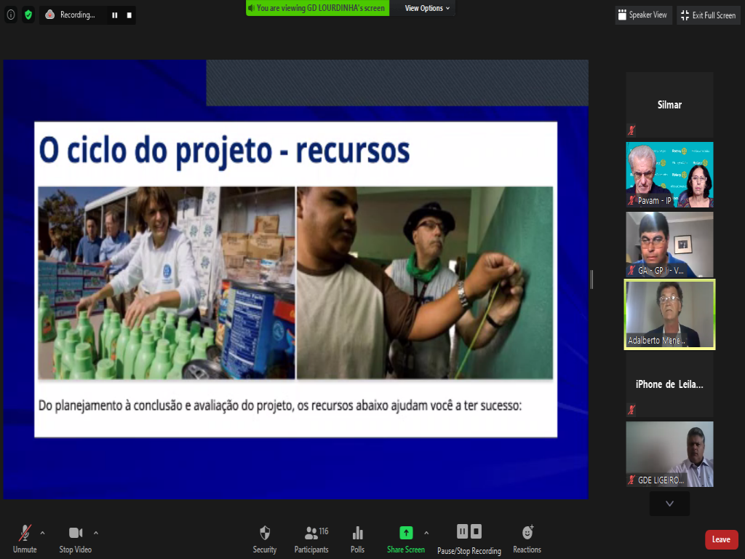Unmute the microphone
The height and width of the screenshot is (559, 745).
tap(25, 539)
